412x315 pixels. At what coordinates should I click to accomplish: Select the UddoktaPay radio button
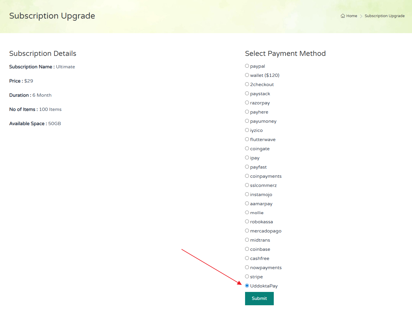click(x=247, y=286)
